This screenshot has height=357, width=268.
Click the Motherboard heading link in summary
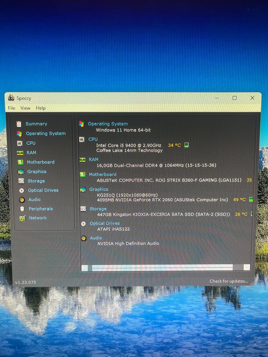[103, 174]
